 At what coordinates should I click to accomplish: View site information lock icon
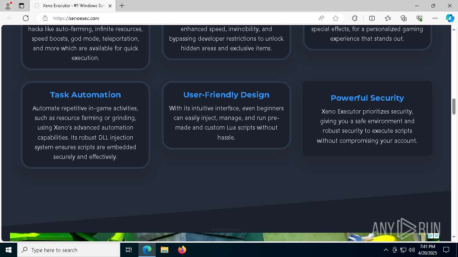tap(45, 18)
